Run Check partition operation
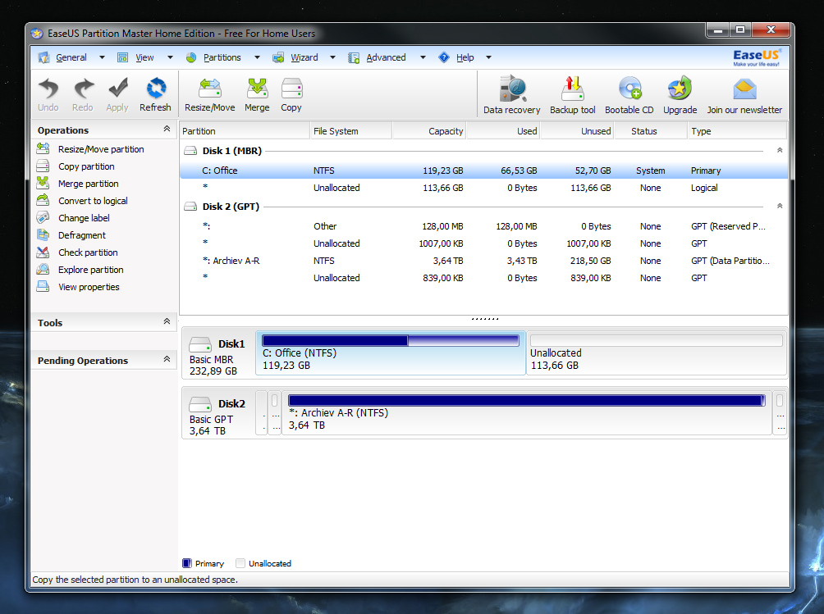The height and width of the screenshot is (614, 824). 88,252
